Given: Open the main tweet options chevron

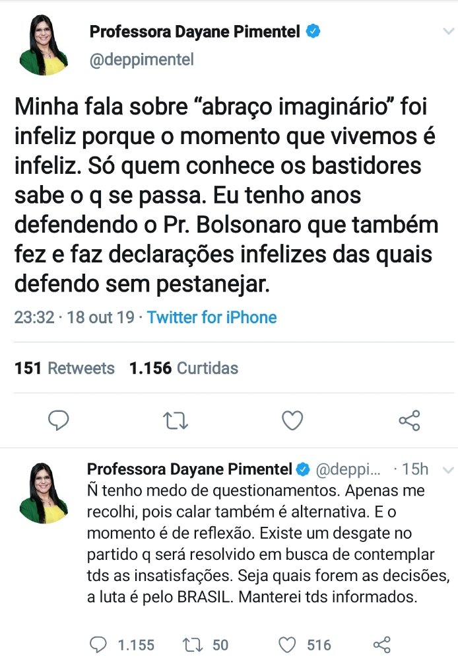Looking at the screenshot, I should [x=447, y=31].
